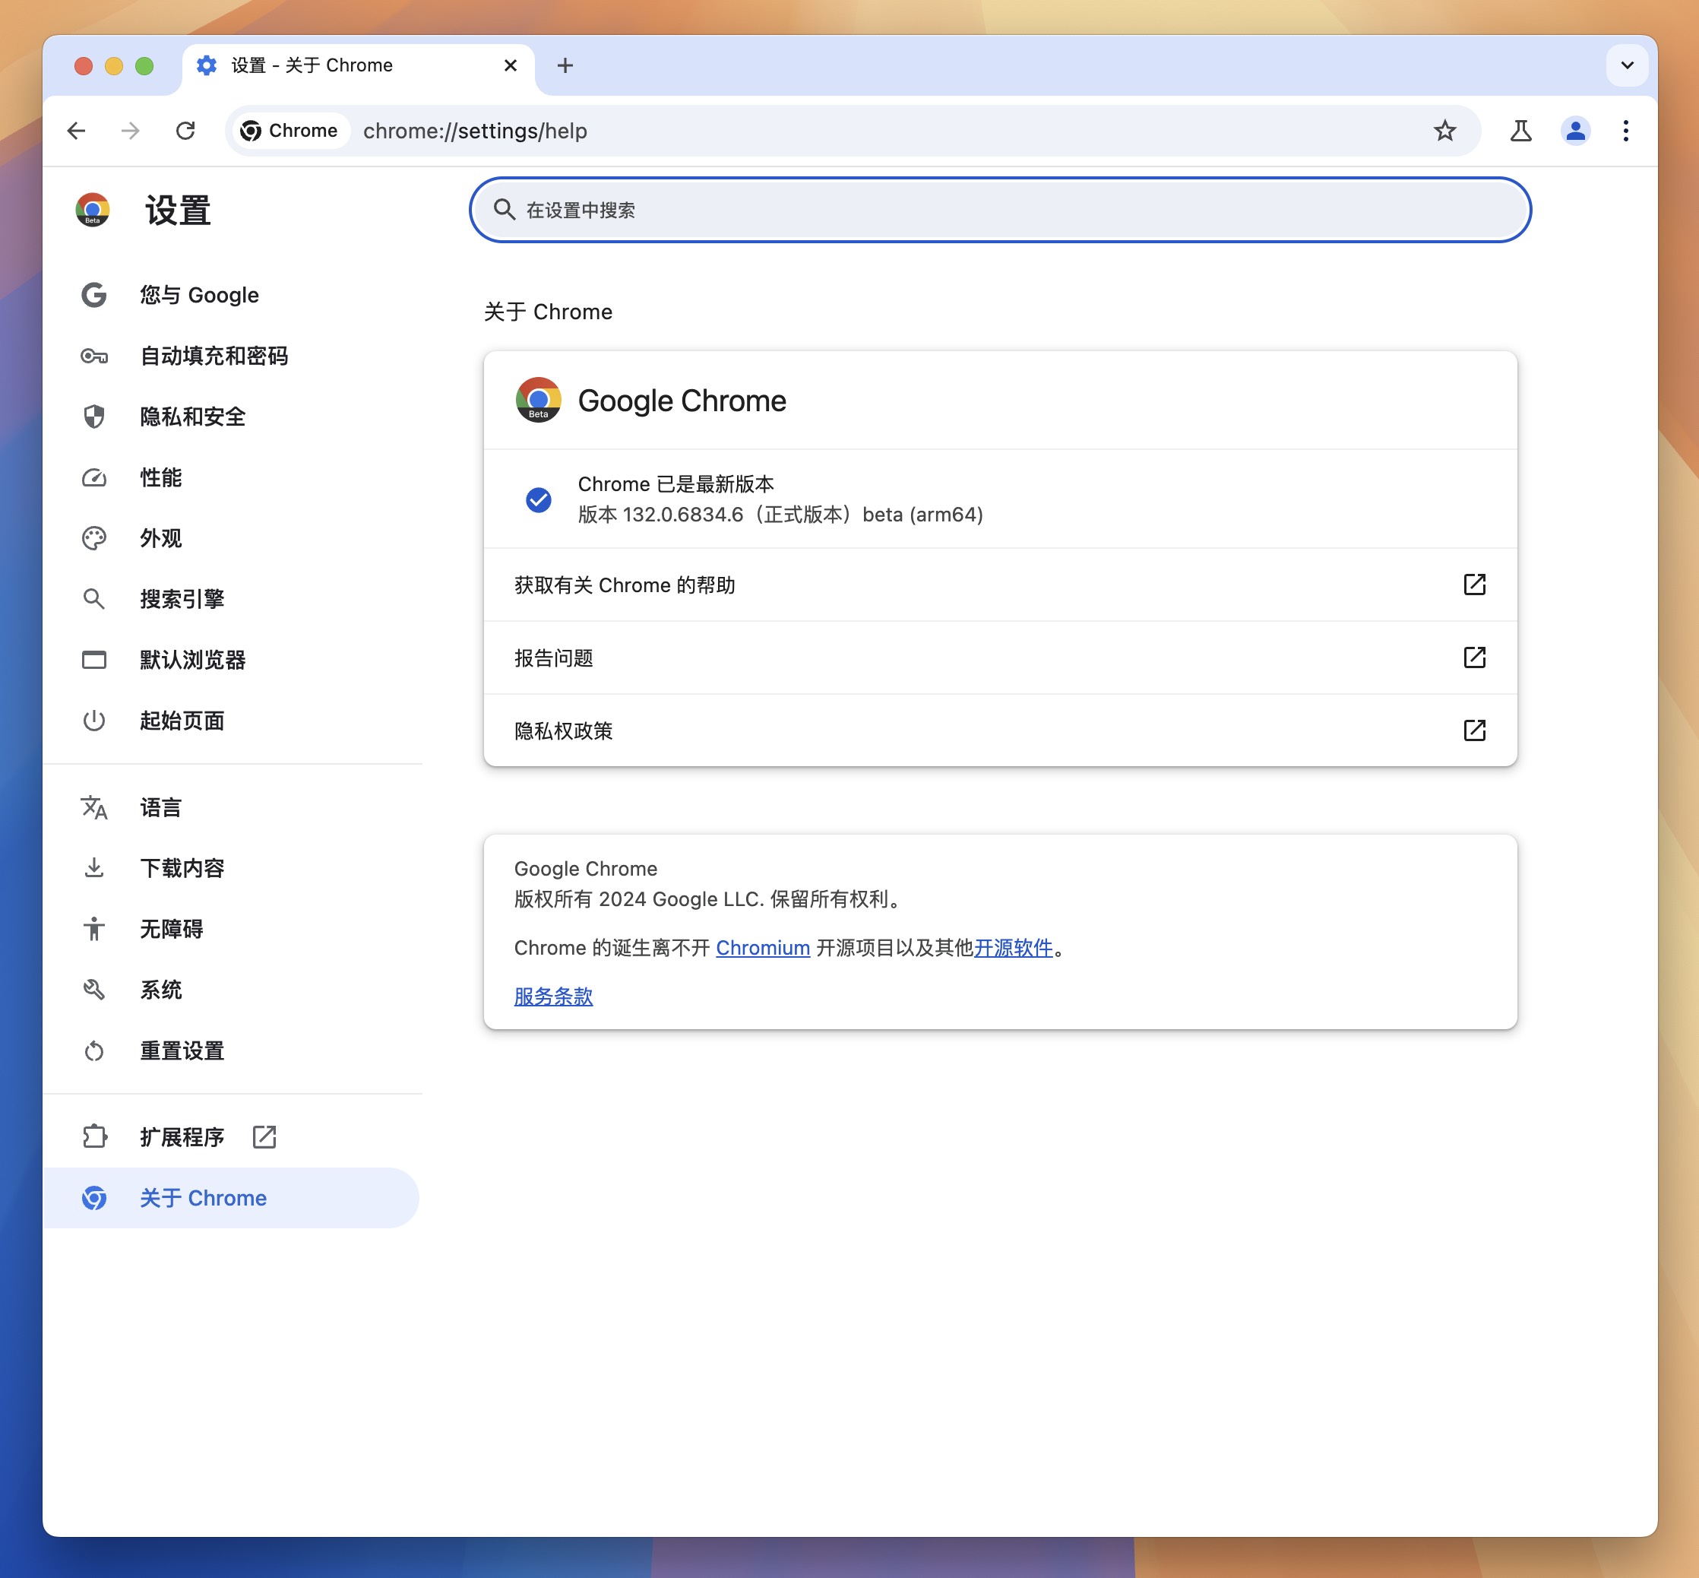This screenshot has width=1699, height=1578.
Task: Open 无障碍 settings
Action: click(232, 929)
